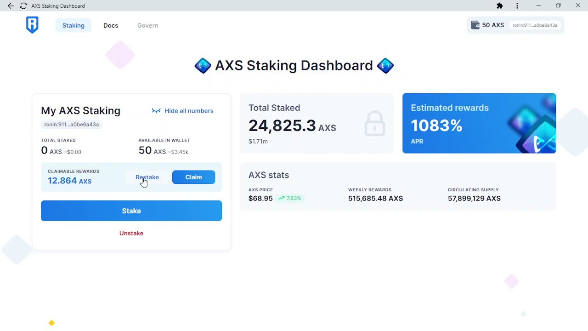Screen dimensions: 588x331
Task: Click the $68.95 AXS price value
Action: [x=260, y=198]
